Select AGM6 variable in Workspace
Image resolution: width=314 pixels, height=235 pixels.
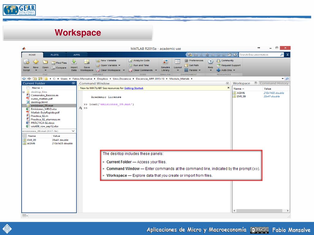pos(241,93)
